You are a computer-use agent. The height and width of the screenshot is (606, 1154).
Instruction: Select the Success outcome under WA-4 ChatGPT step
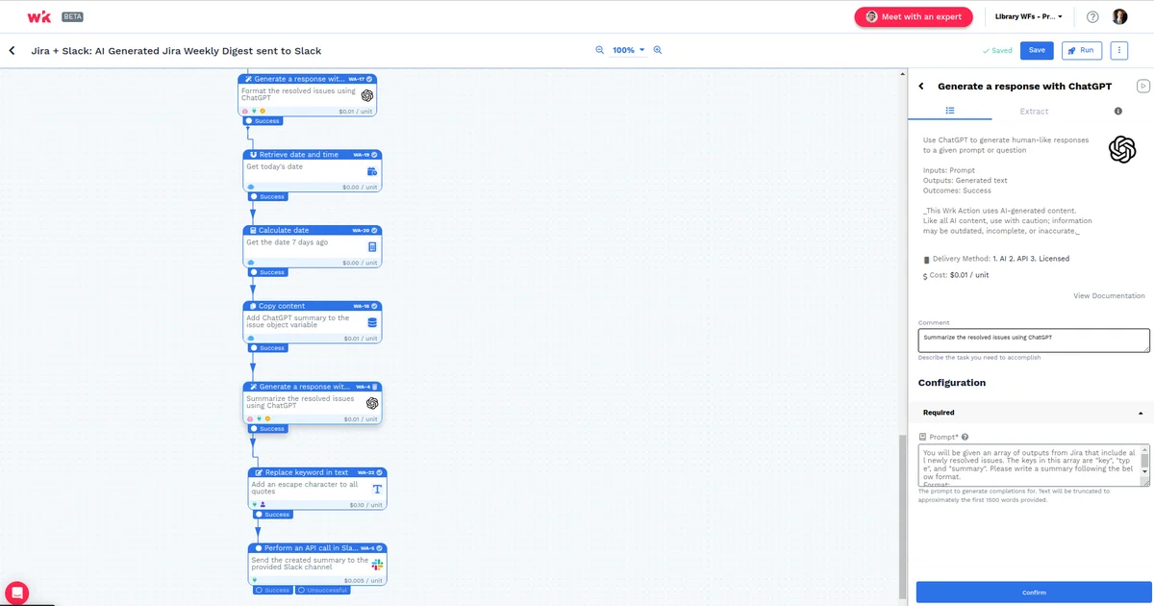tap(266, 429)
